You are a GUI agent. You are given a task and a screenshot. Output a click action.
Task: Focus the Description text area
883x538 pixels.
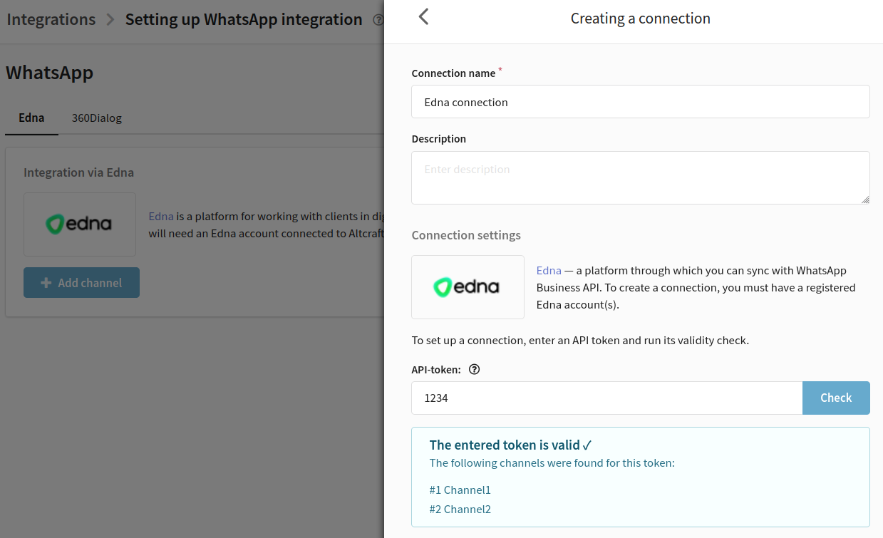641,177
